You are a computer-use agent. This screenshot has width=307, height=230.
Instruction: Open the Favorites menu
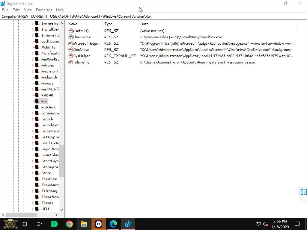pos(44,10)
